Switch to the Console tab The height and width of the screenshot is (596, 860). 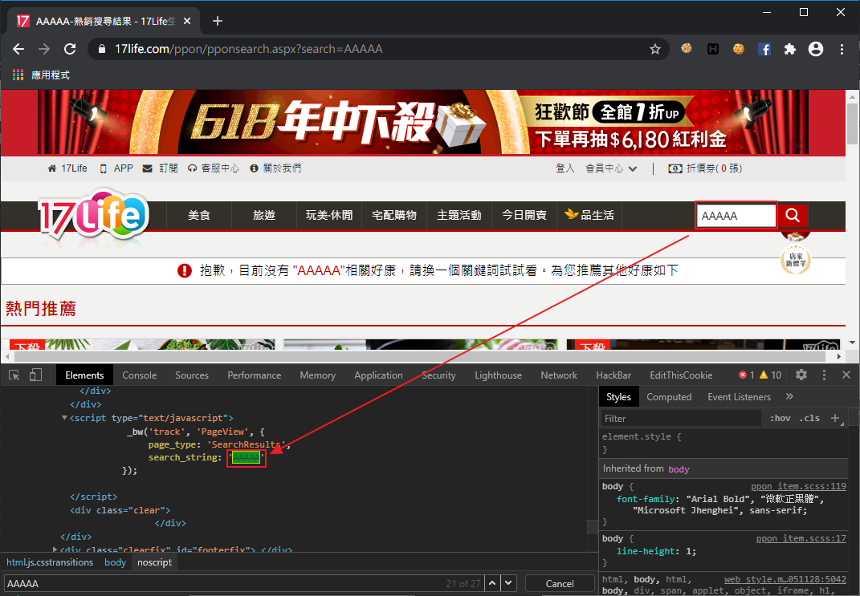[x=139, y=375]
